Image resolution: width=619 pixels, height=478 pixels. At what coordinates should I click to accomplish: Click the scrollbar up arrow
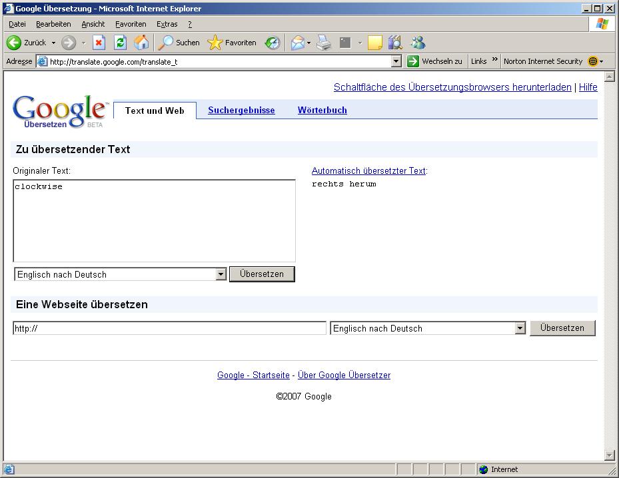(609, 77)
